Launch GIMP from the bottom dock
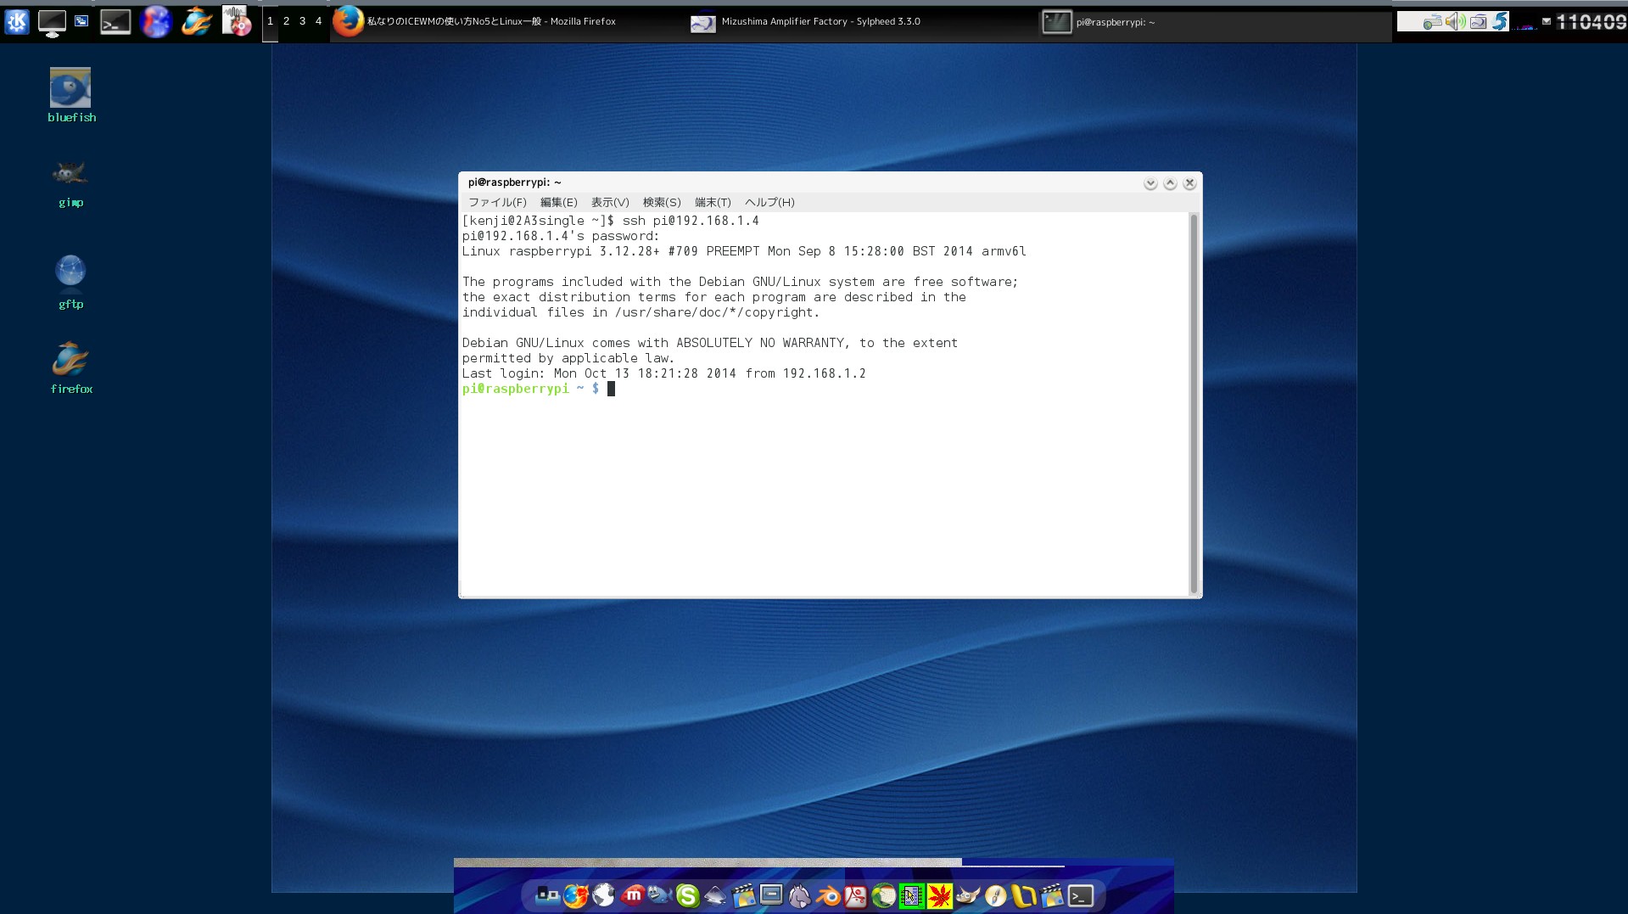1628x914 pixels. [967, 895]
